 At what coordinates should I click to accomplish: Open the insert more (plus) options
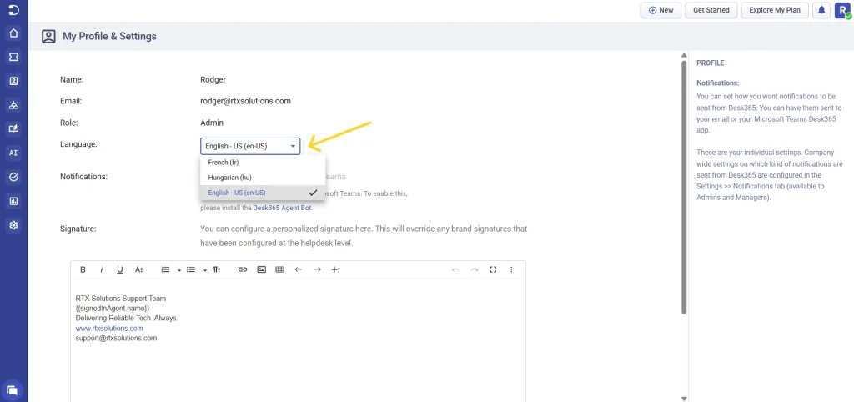[335, 269]
